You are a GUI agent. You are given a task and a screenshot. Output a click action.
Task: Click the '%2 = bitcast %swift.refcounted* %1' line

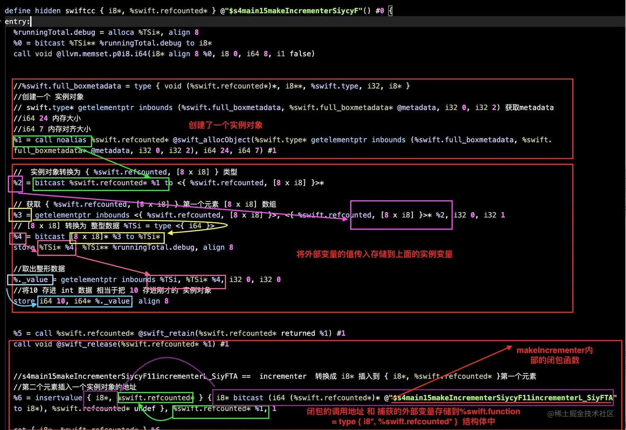(x=169, y=183)
